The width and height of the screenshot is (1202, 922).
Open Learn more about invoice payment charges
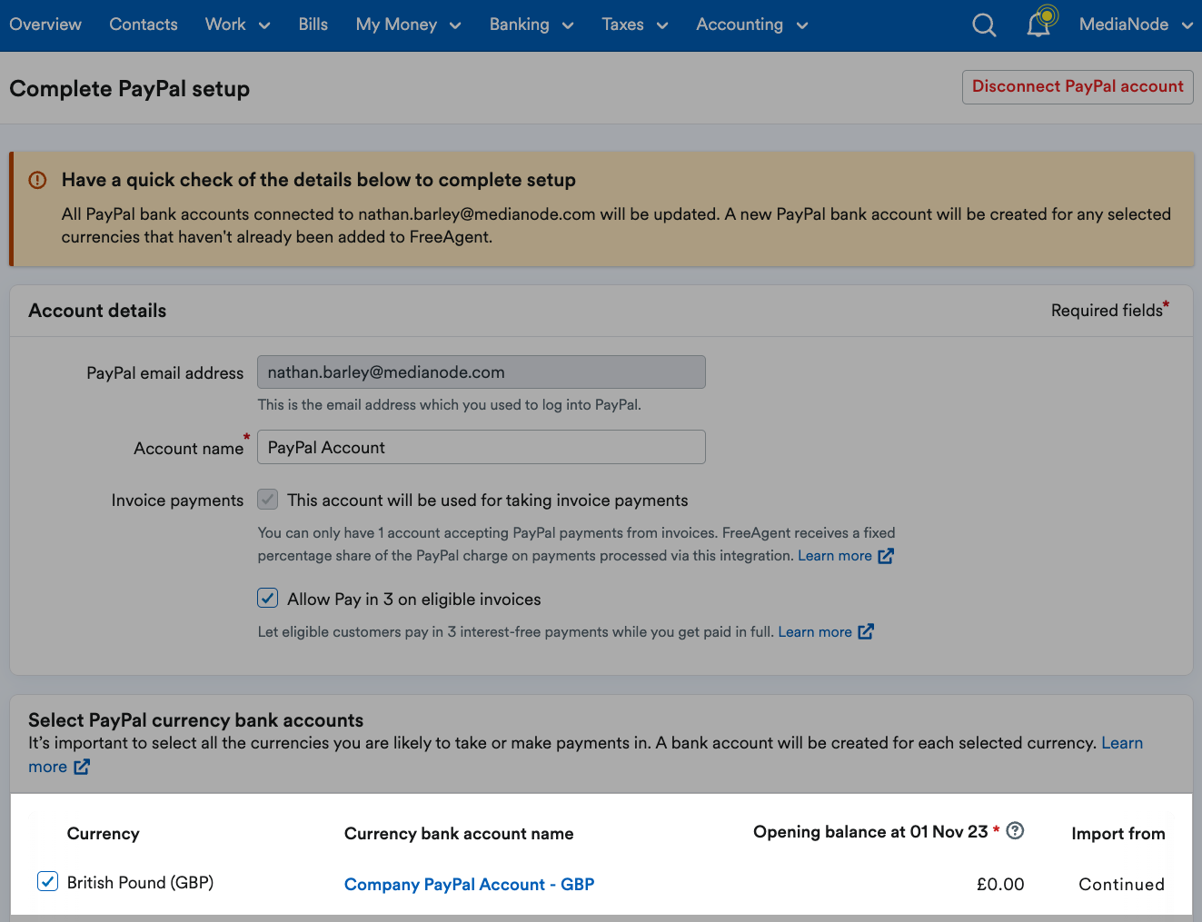(835, 556)
